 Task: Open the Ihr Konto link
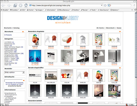click(x=100, y=28)
